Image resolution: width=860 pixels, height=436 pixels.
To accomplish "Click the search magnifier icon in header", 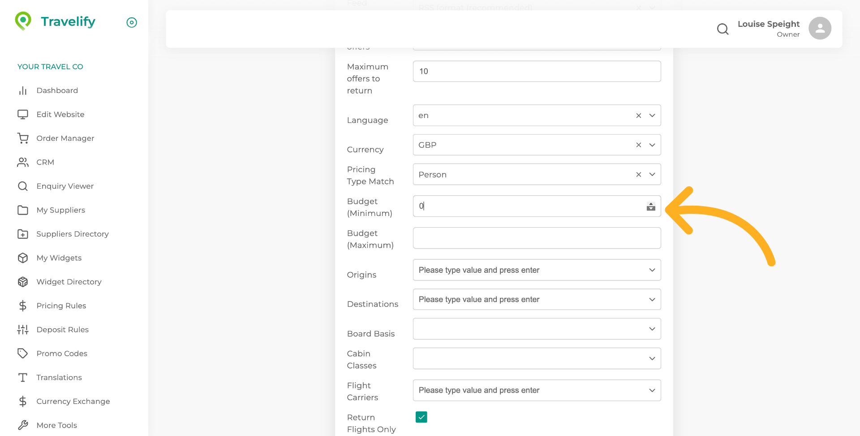I will tap(722, 29).
